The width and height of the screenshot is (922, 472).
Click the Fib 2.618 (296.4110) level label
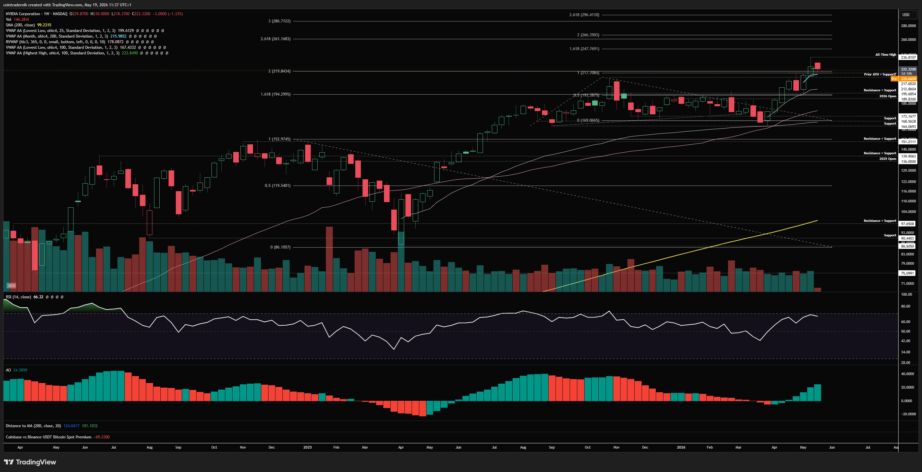(x=584, y=15)
